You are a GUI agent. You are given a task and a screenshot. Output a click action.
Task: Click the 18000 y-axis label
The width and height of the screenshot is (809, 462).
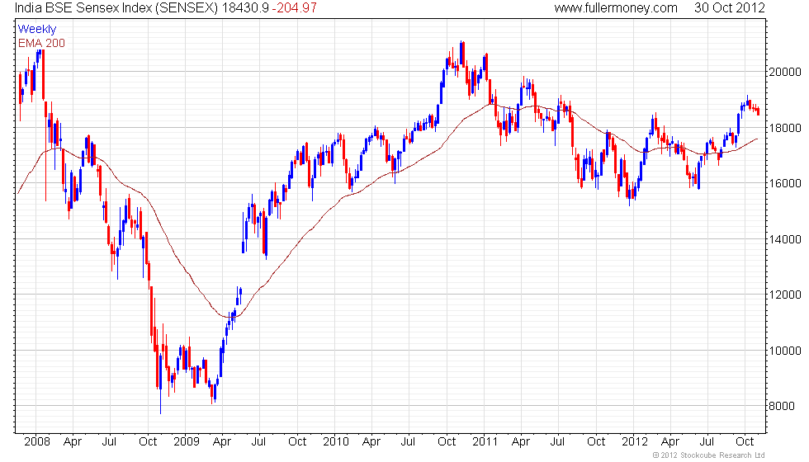tap(785, 128)
